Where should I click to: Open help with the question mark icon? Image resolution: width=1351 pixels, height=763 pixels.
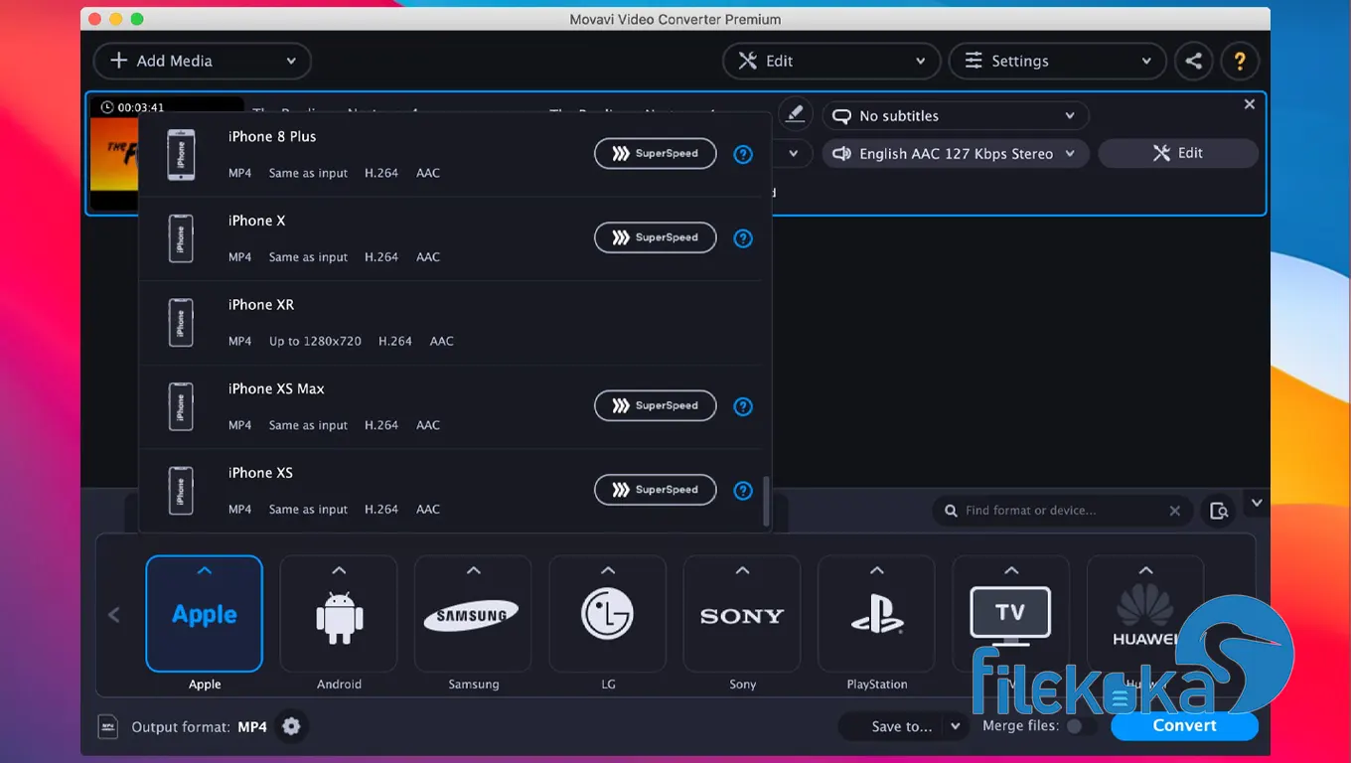pyautogui.click(x=1240, y=61)
